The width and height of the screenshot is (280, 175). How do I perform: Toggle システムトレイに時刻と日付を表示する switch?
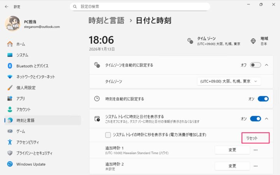pyautogui.click(x=255, y=118)
